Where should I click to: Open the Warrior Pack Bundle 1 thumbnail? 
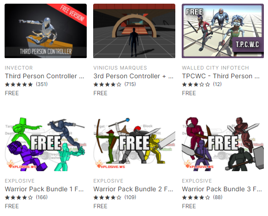tap(45, 144)
